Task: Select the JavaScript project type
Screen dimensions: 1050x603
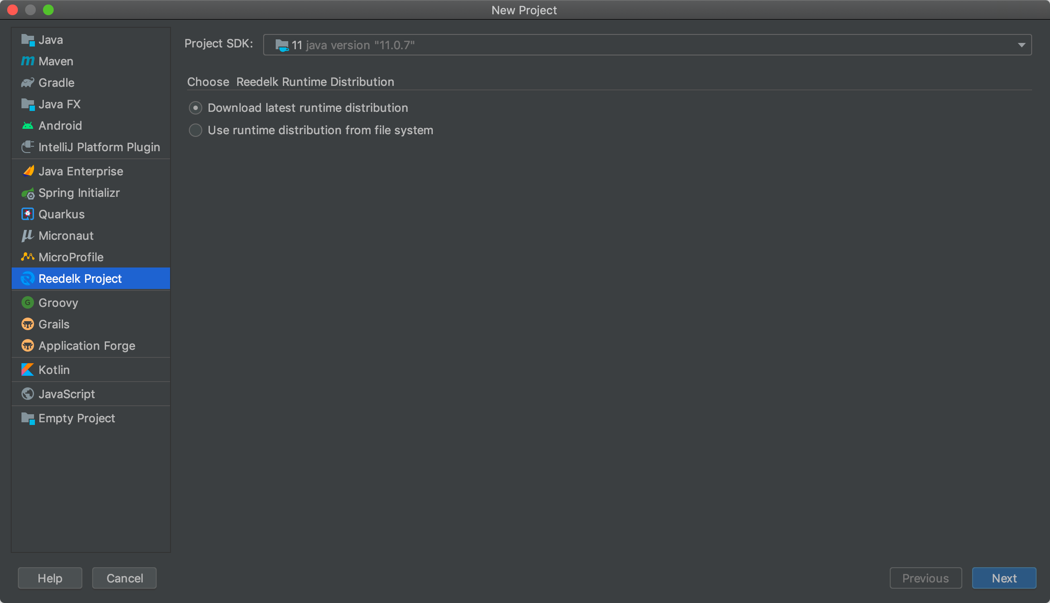Action: click(66, 394)
